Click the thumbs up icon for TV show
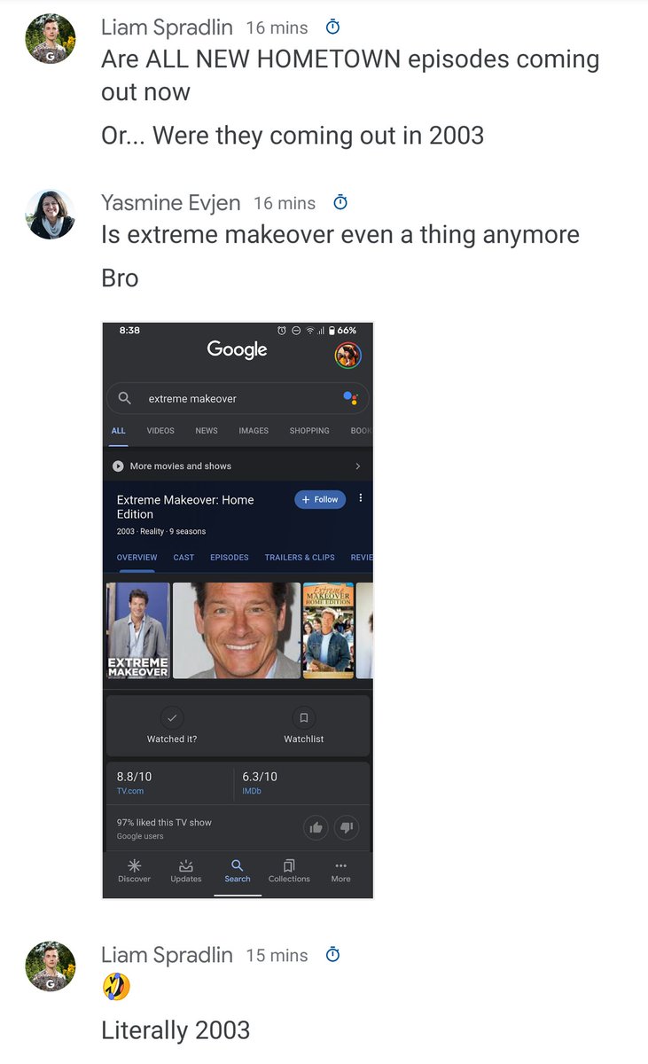The height and width of the screenshot is (1064, 648). [x=316, y=828]
